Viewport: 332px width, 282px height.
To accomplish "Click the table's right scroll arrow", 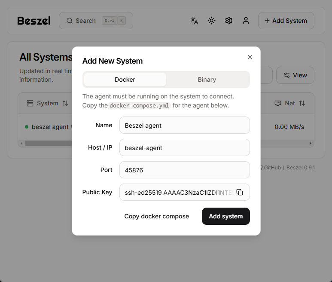I will (311, 144).
